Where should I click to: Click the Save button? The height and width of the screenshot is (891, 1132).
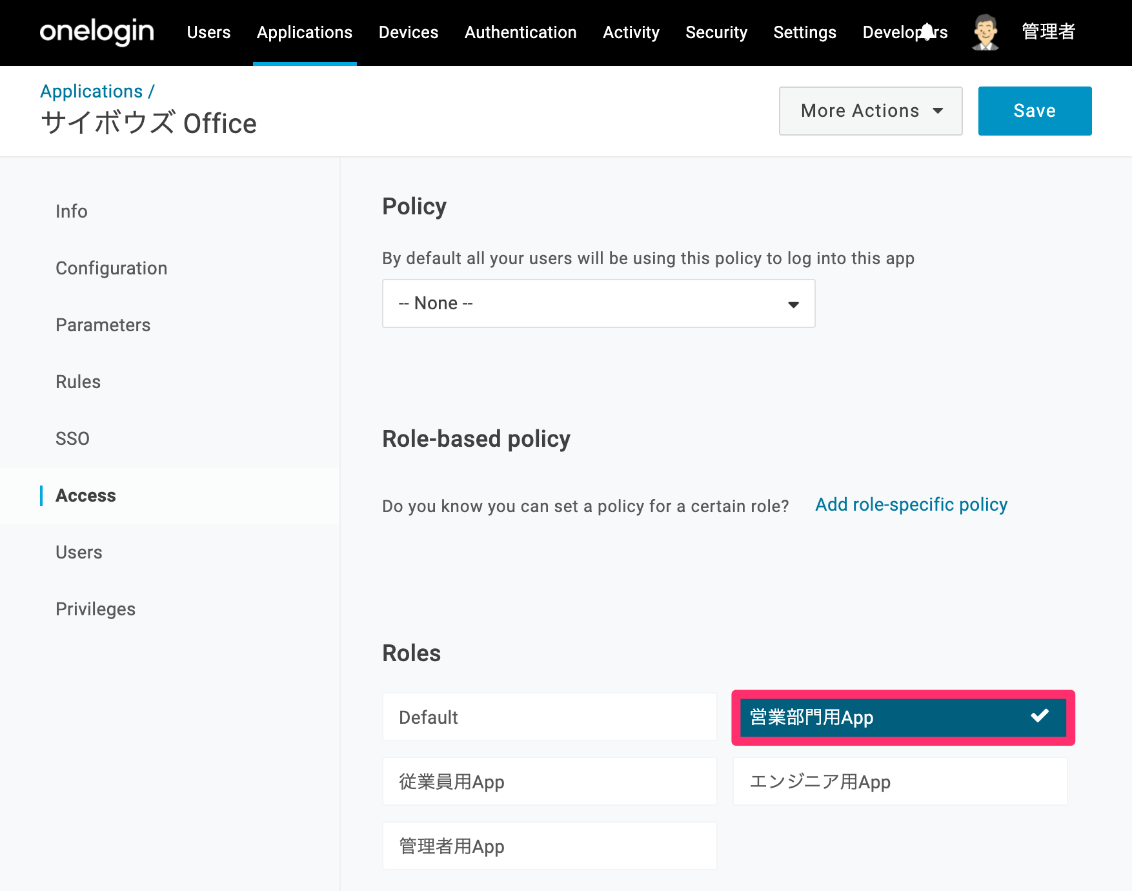(x=1035, y=111)
